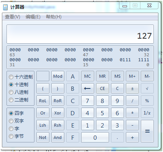Open the 编辑(E) menu
The image size is (163, 152).
[33, 17]
